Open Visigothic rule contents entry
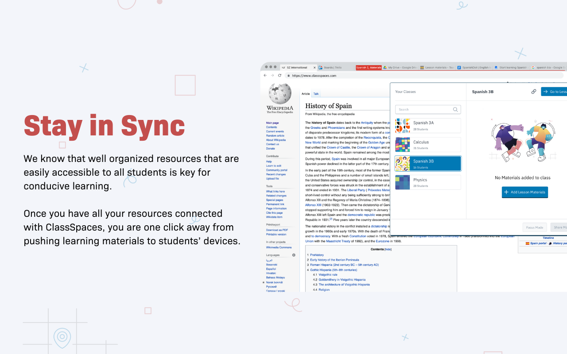The width and height of the screenshot is (567, 354). click(328, 275)
